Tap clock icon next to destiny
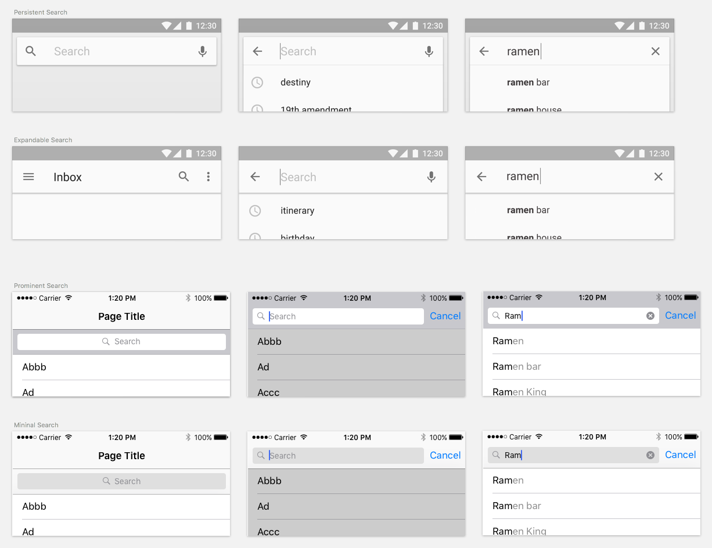Screen dimensions: 712x548 257,82
